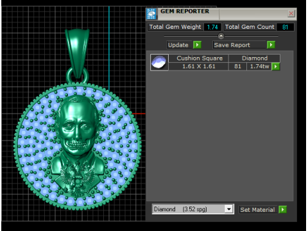Click the Cushion Square cell
Screen dimensions: 308x231
tap(199, 58)
